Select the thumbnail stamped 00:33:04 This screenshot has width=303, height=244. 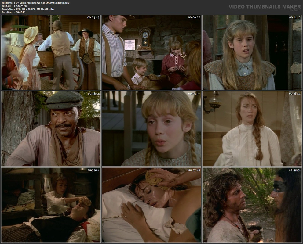51,205
